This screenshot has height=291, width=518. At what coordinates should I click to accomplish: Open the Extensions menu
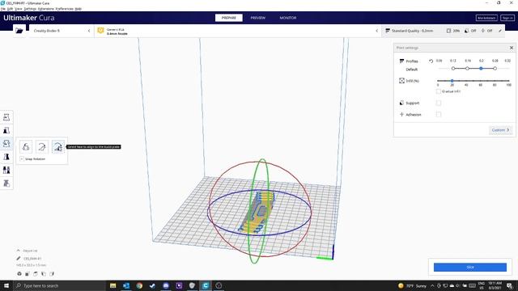click(x=46, y=9)
